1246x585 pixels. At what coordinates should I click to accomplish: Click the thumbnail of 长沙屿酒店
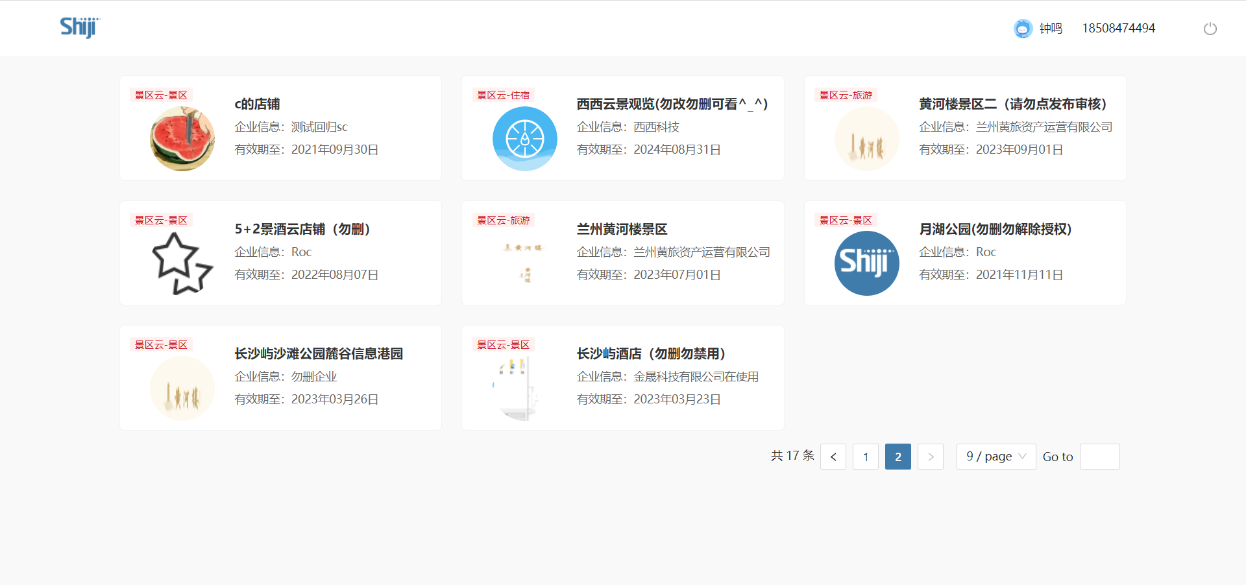point(525,388)
